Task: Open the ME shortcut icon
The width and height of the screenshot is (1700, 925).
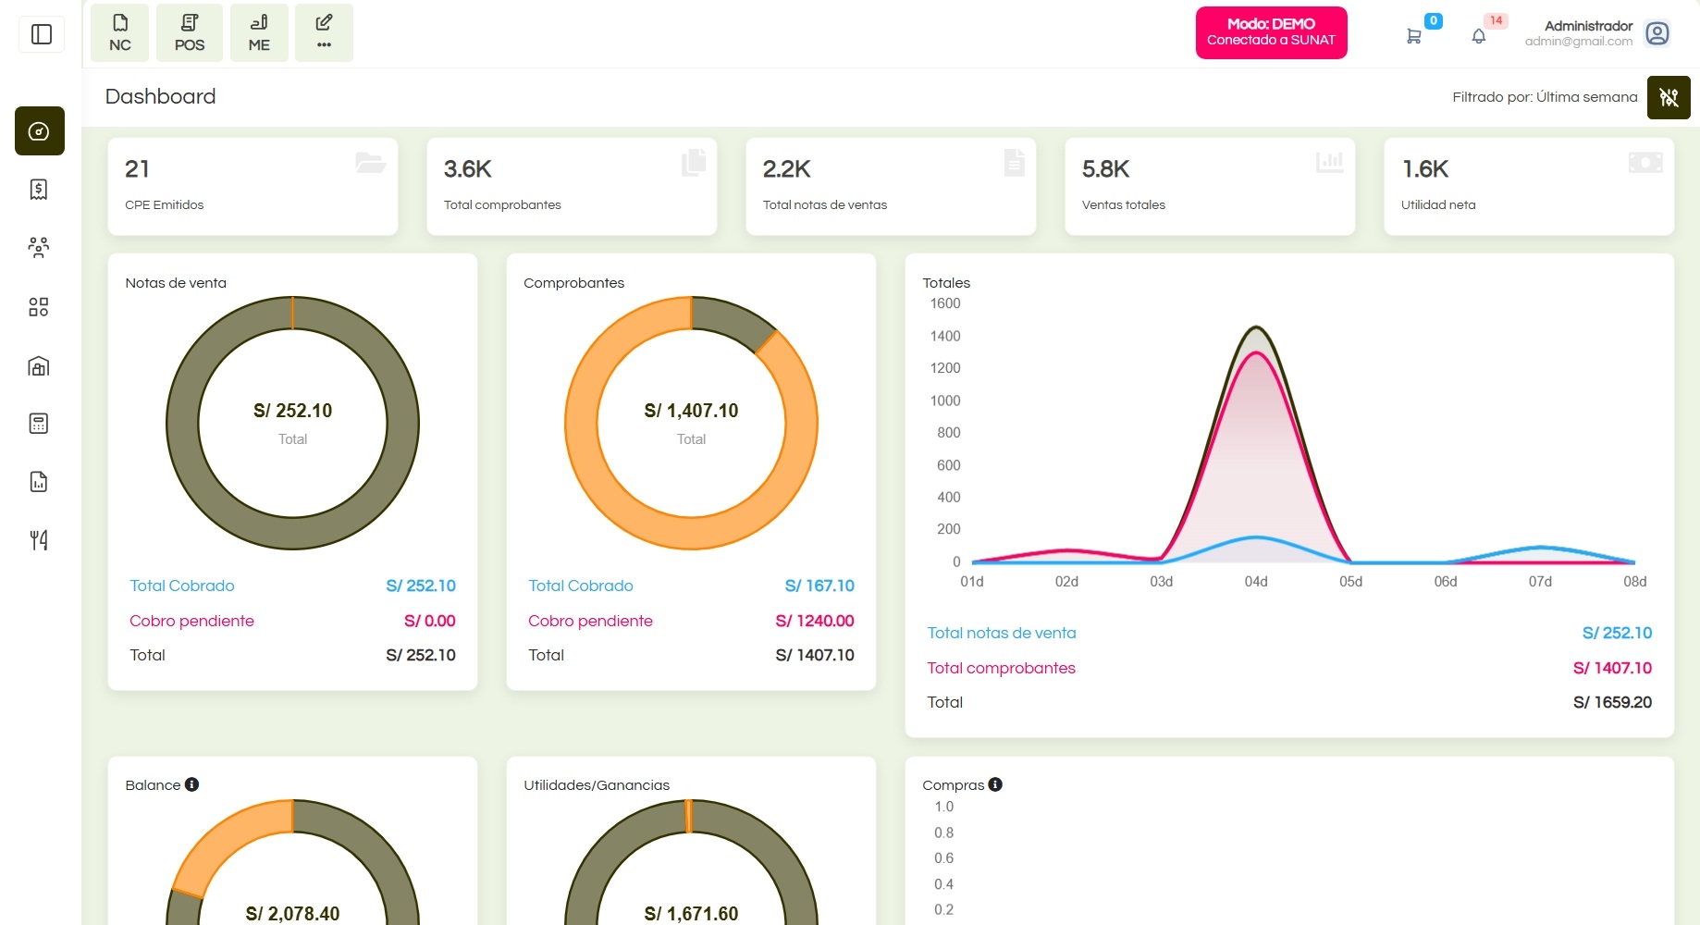Action: click(258, 32)
